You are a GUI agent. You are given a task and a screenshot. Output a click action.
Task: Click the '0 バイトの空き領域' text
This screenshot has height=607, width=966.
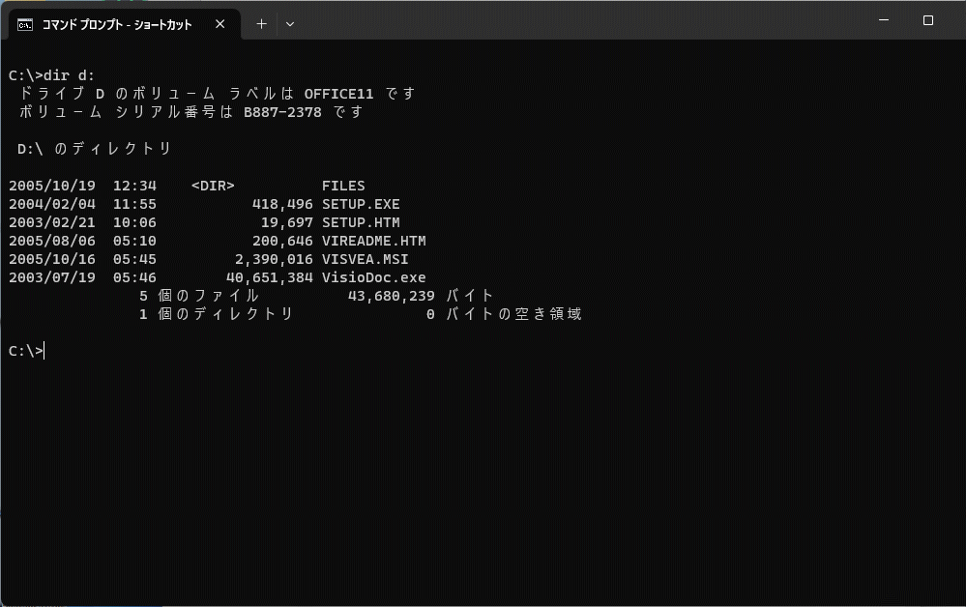pyautogui.click(x=504, y=314)
